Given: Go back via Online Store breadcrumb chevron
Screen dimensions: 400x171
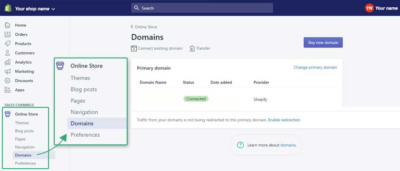Looking at the screenshot, I should click(x=132, y=27).
